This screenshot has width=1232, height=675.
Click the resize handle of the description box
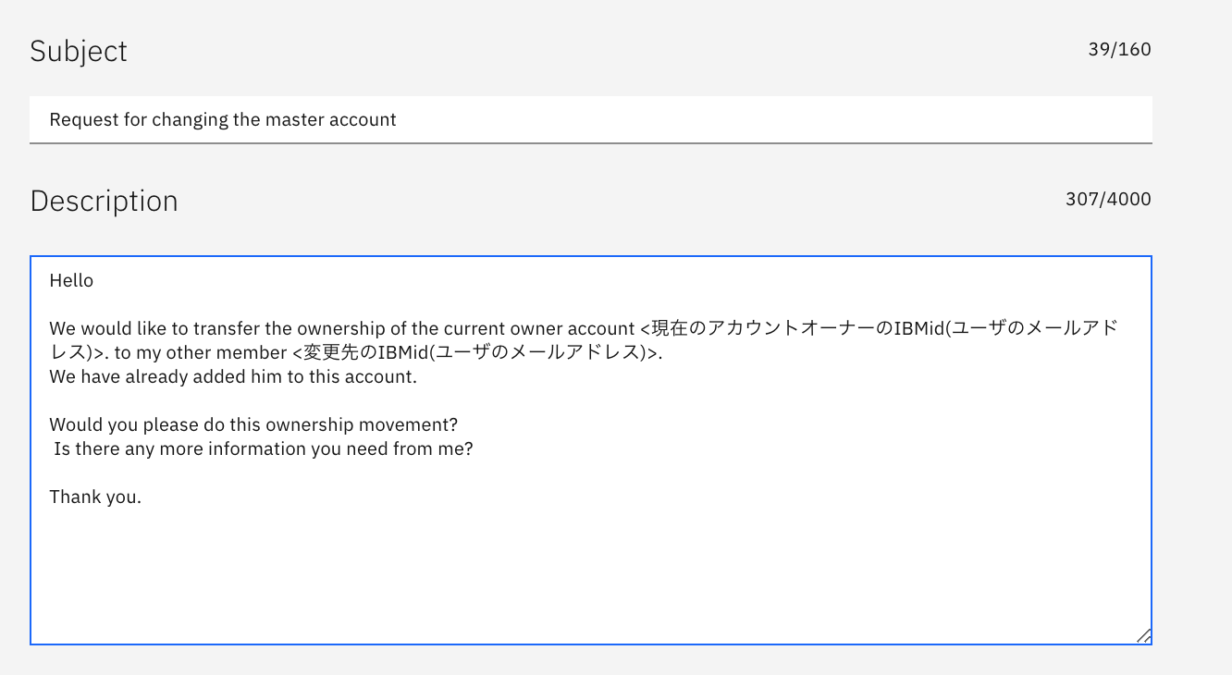point(1145,634)
